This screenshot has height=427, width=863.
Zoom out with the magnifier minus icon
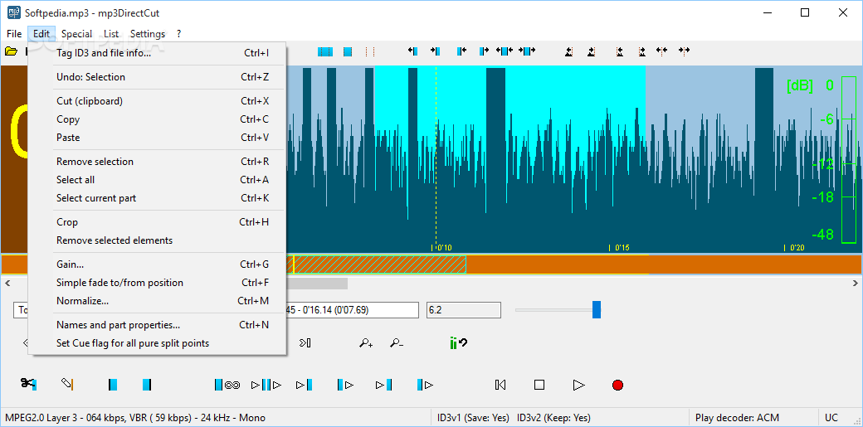pyautogui.click(x=397, y=343)
